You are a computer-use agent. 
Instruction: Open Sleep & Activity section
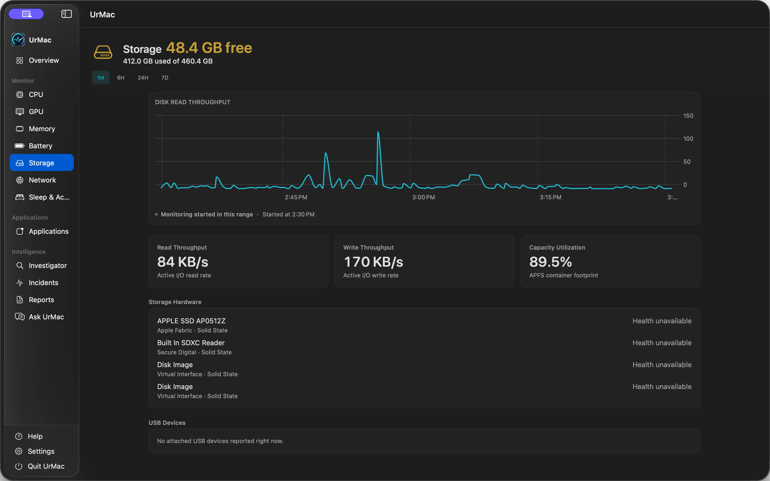[42, 197]
